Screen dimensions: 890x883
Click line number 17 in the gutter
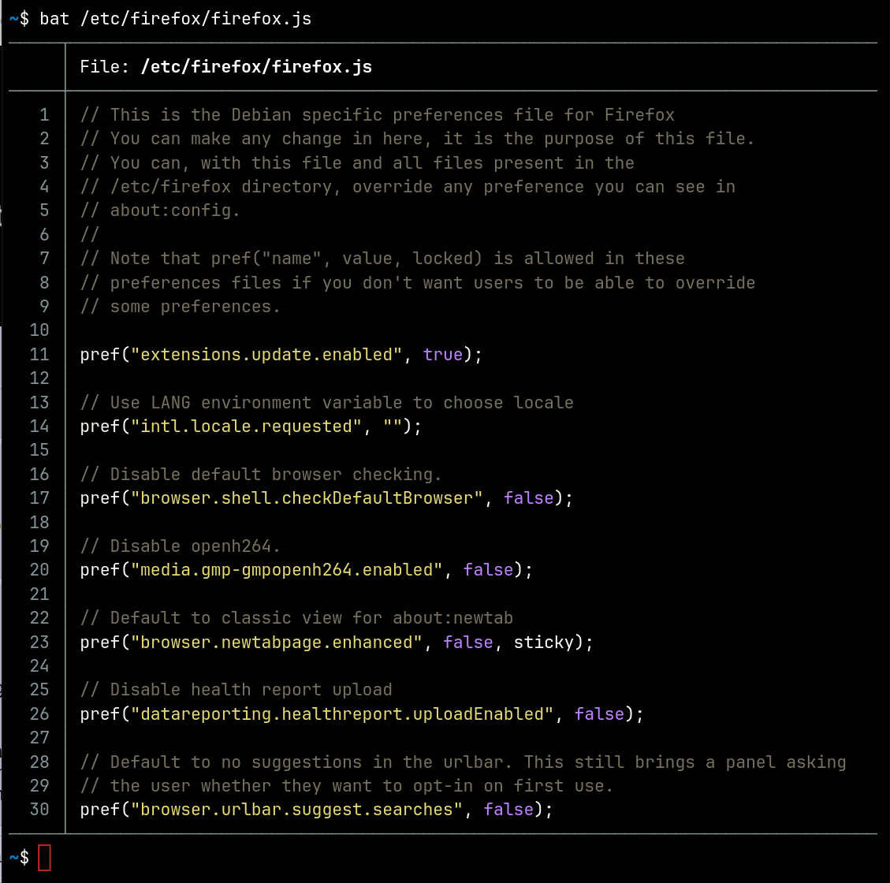coord(39,498)
